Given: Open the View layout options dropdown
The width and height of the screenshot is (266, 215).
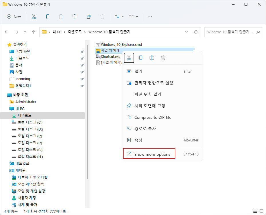Looking at the screenshot, I should tap(133, 17).
